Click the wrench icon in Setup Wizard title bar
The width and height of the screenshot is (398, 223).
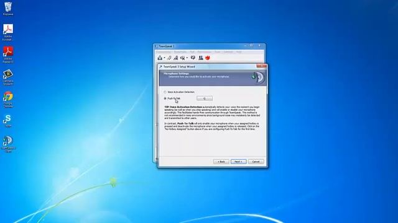point(160,67)
